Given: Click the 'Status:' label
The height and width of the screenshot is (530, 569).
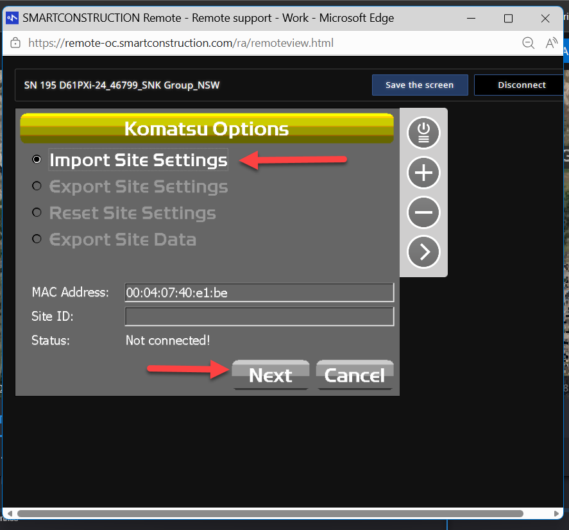Looking at the screenshot, I should (51, 341).
